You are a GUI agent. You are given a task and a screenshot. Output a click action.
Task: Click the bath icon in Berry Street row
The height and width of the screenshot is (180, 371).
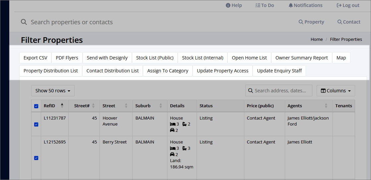coord(185,148)
